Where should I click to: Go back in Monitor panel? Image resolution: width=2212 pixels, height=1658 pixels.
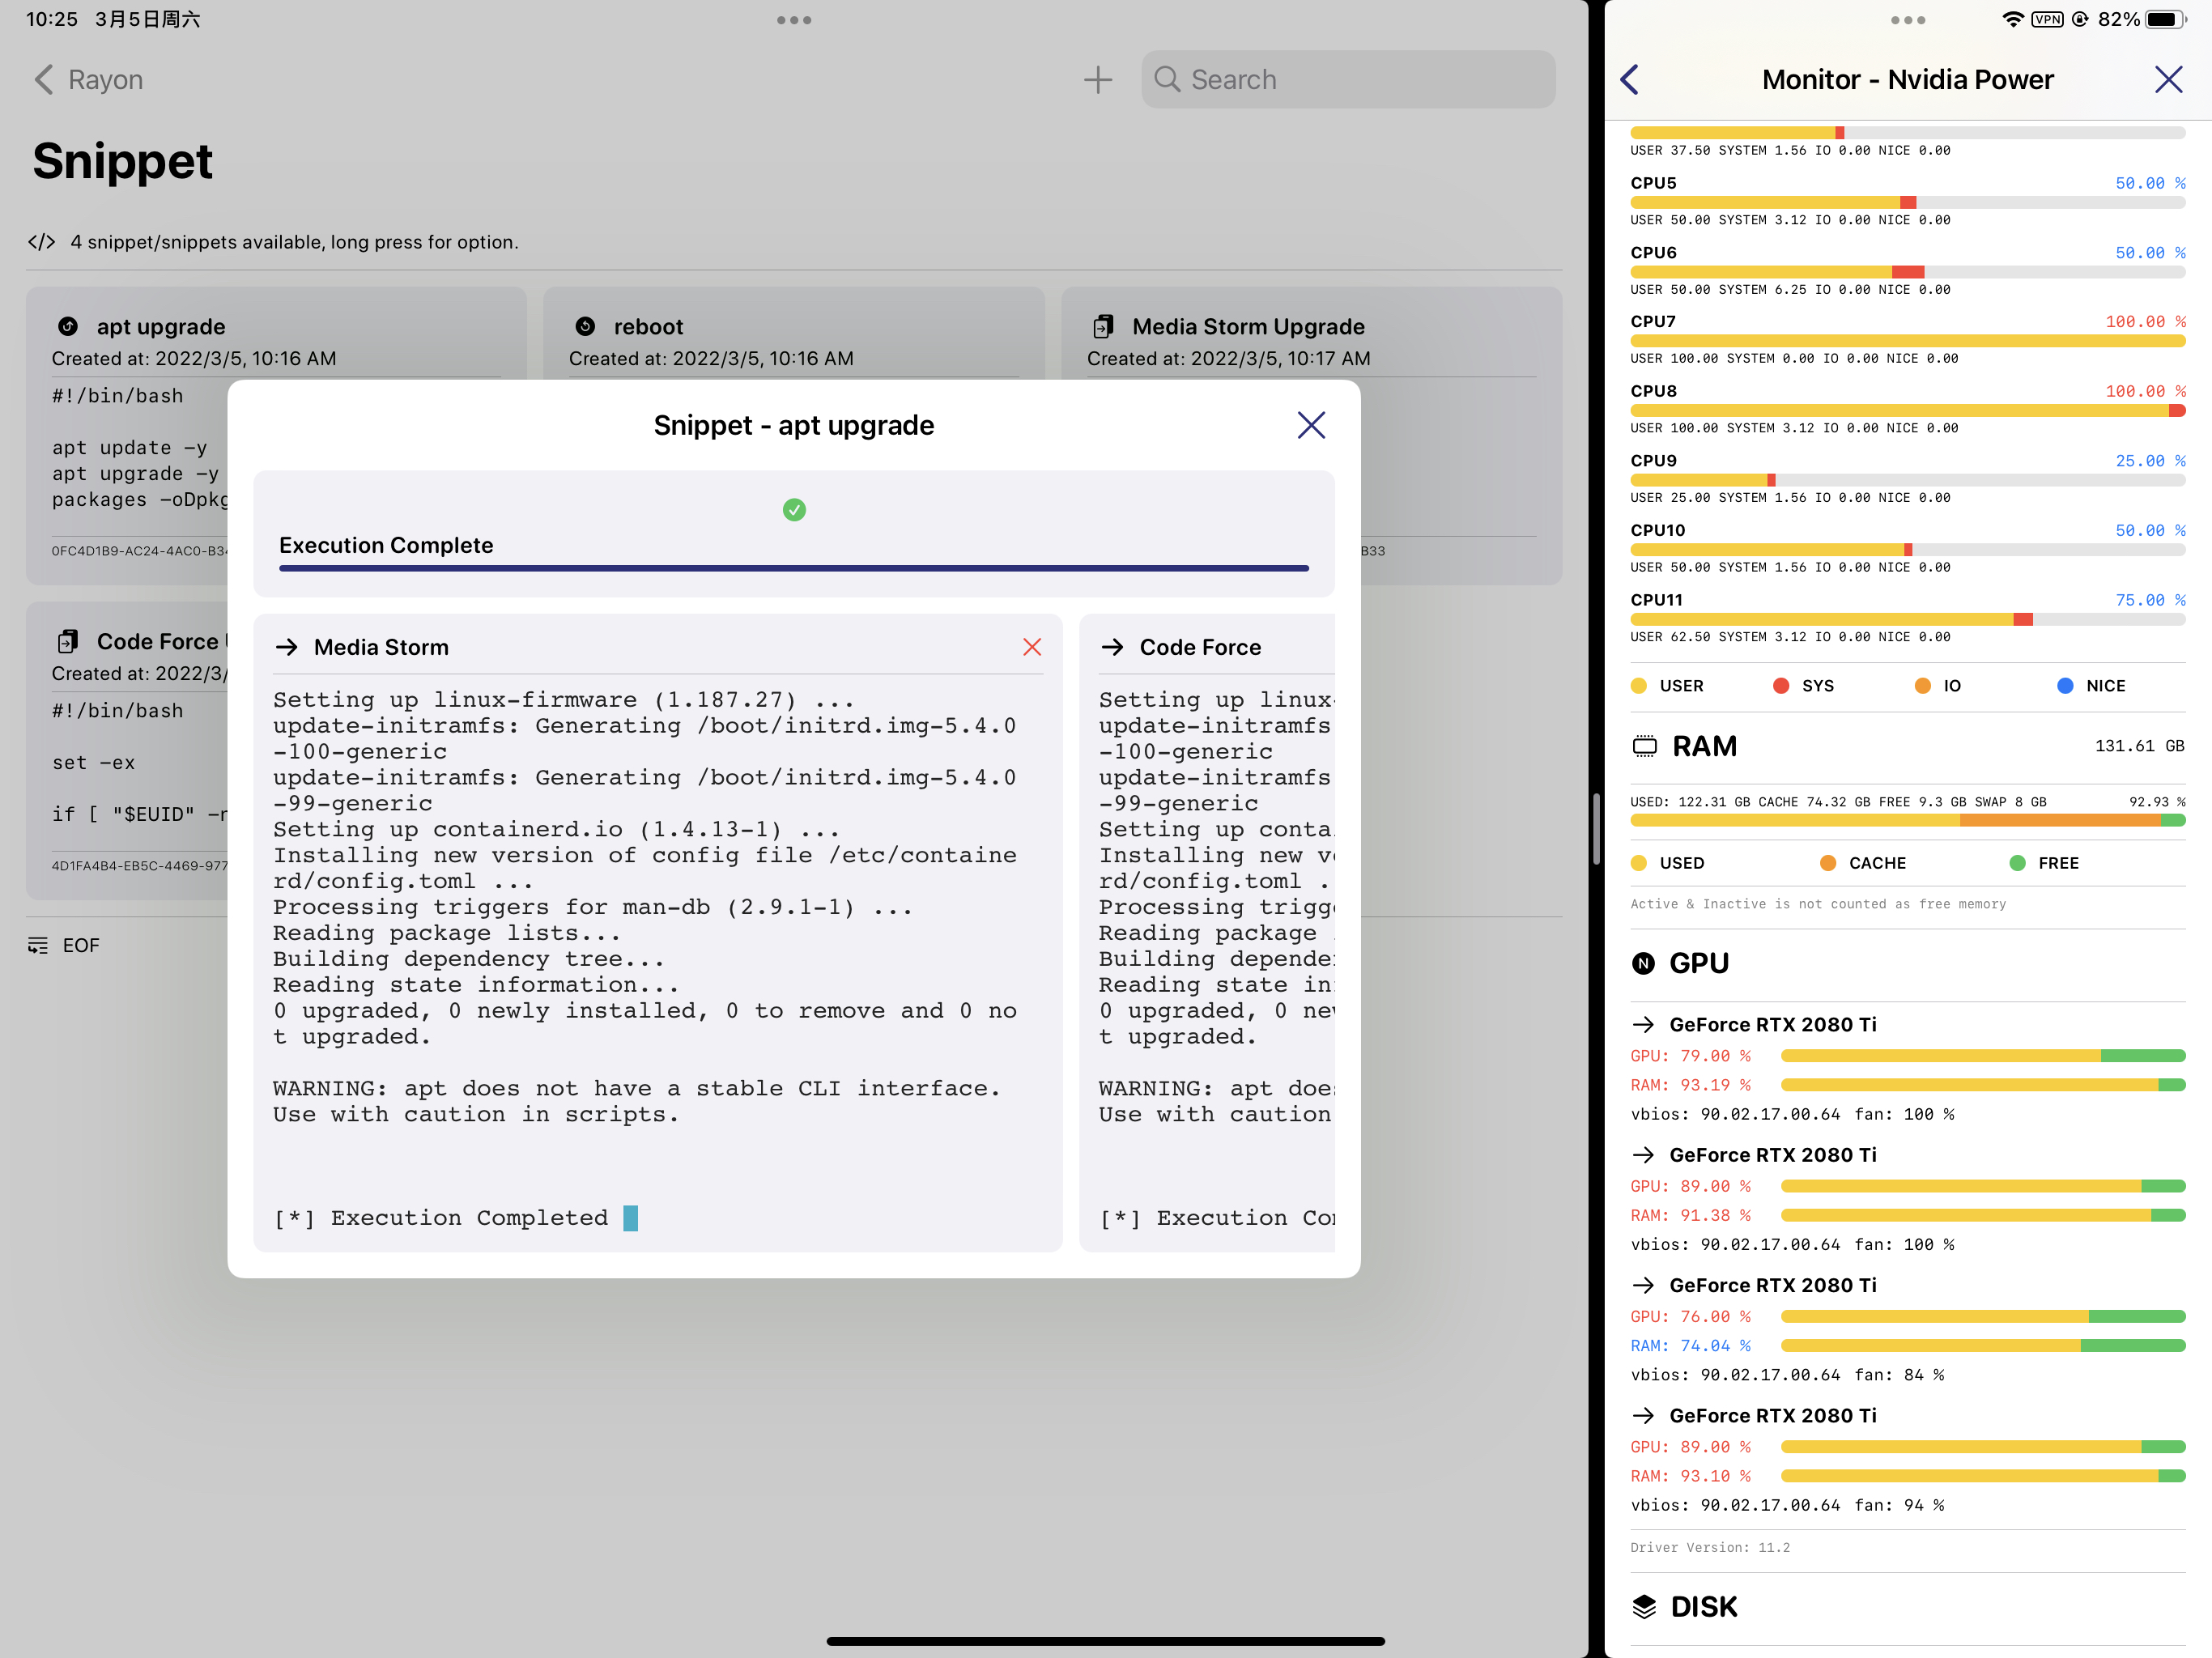[1630, 80]
